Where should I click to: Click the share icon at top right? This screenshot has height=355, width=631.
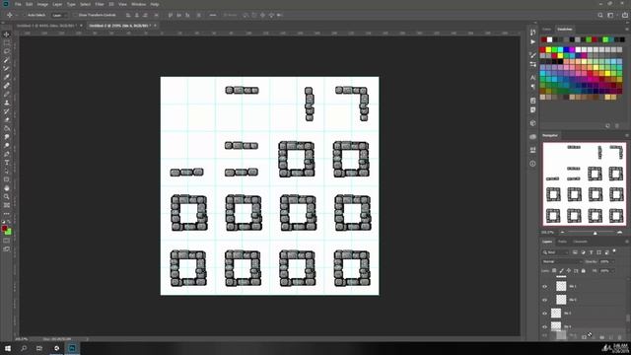tap(625, 16)
